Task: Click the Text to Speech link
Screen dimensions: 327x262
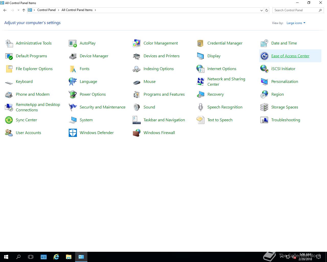Action: [220, 120]
